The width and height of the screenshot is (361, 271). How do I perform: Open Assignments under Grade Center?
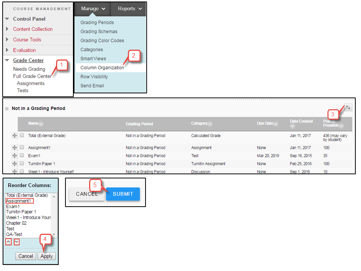coord(30,84)
